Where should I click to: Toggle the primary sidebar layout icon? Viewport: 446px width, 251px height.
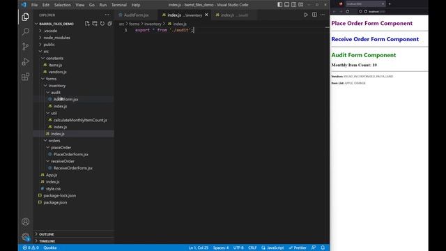tap(280, 5)
